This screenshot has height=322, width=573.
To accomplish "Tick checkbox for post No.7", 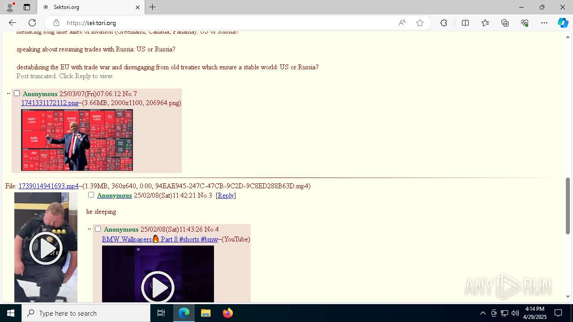I will click(17, 93).
